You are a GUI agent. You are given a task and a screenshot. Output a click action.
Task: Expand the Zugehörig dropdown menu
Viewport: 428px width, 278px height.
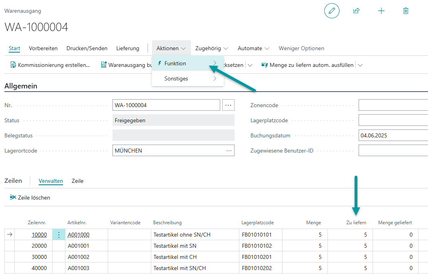[x=211, y=48]
